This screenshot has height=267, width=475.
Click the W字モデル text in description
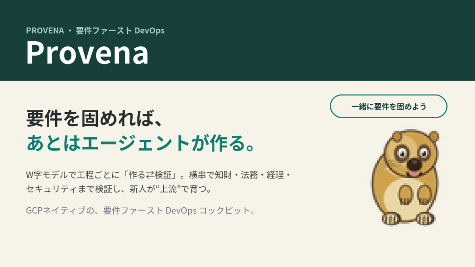click(x=47, y=175)
